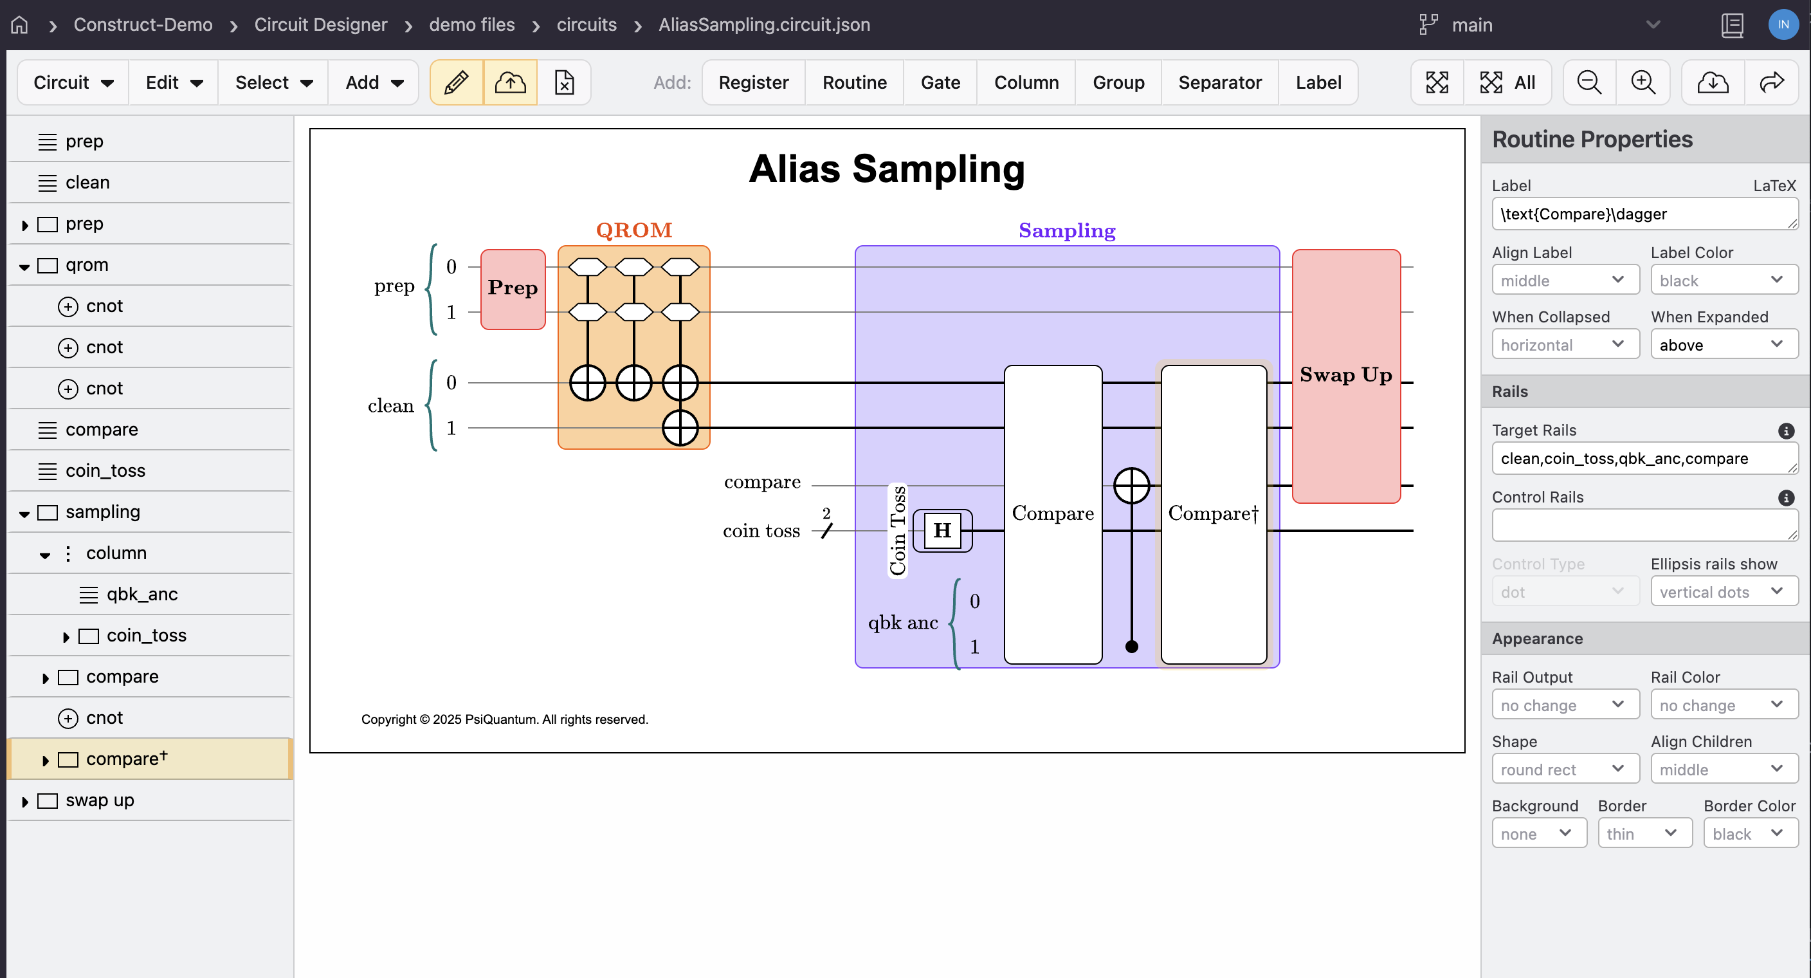Collapse the qrom routine in tree
Viewport: 1811px width, 978px height.
pos(24,266)
